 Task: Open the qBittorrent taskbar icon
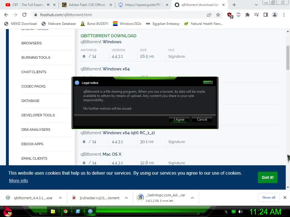[x=90, y=211]
